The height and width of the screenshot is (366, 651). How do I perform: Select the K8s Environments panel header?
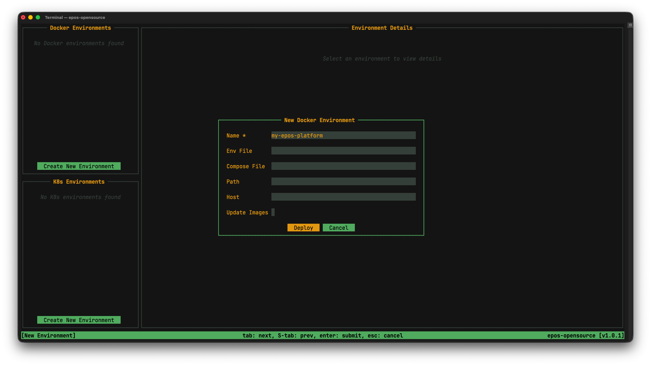tap(79, 182)
